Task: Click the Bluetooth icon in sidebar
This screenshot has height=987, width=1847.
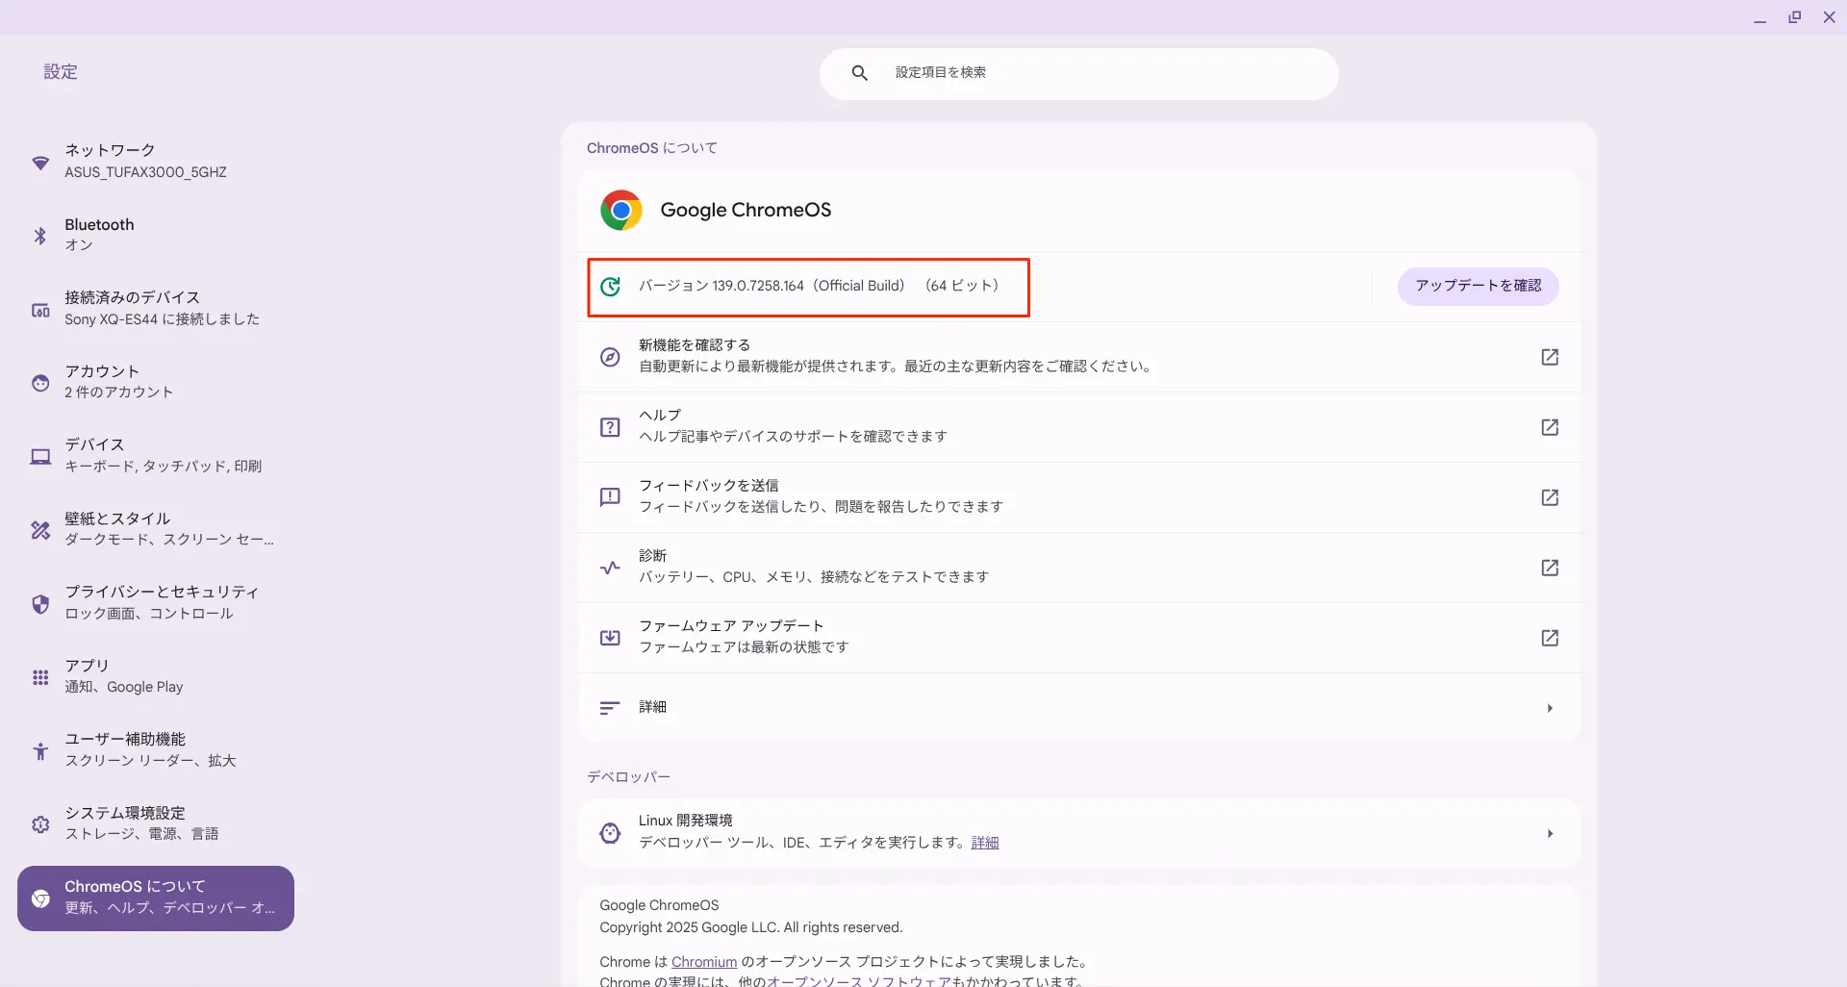Action: [x=40, y=236]
